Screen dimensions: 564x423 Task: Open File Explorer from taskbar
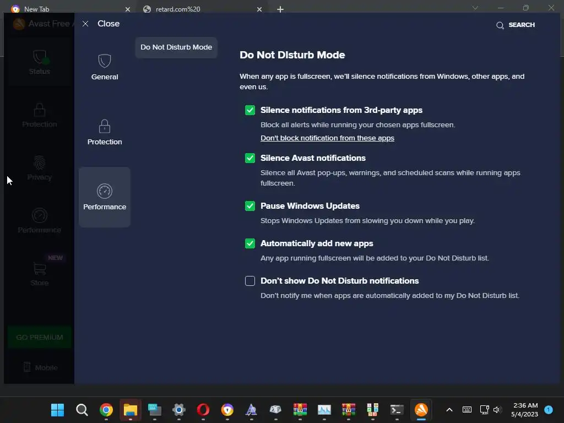pyautogui.click(x=131, y=410)
